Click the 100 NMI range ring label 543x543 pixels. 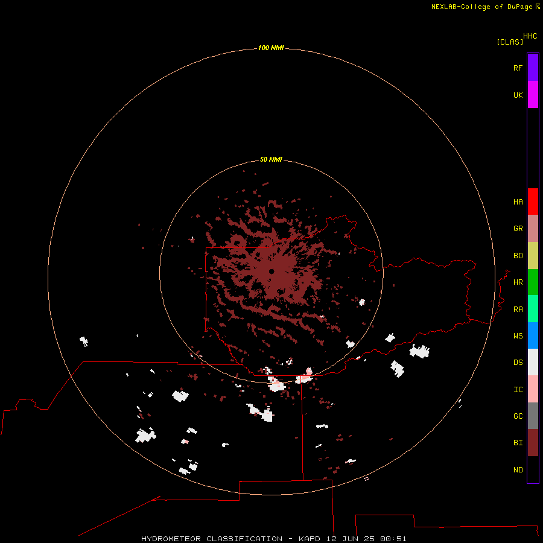pos(271,48)
